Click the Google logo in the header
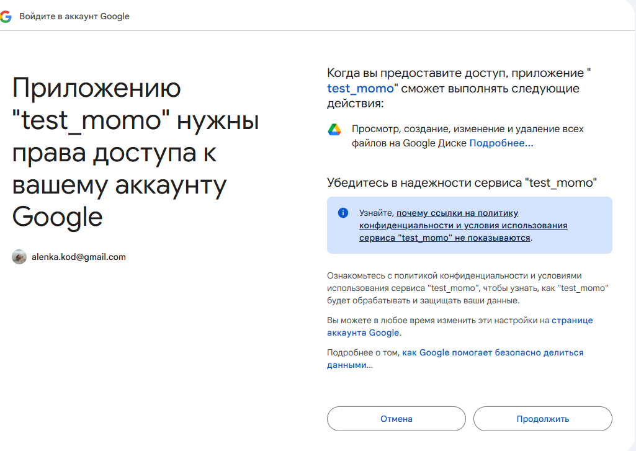Screen dimensions: 636x451 pos(6,16)
